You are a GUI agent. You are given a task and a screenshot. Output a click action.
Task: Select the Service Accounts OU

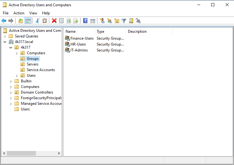tap(41, 70)
